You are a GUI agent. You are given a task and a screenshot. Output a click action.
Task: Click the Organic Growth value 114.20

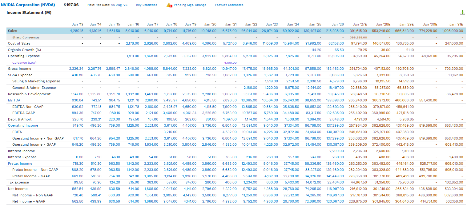(316, 50)
